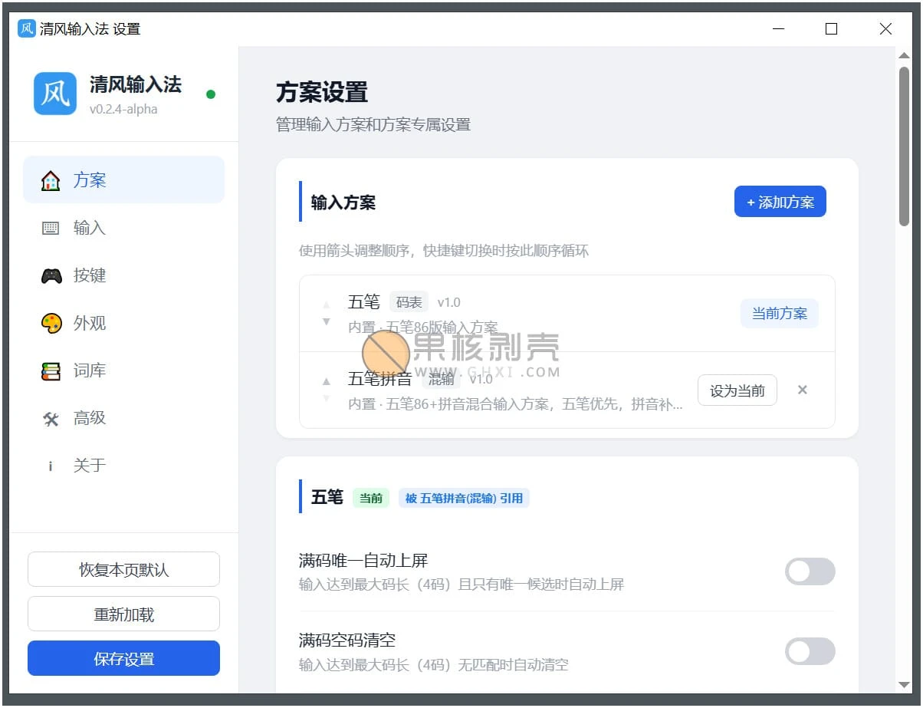Screen dimensions: 923x708
Task: Close the settings window
Action: pyautogui.click(x=885, y=29)
